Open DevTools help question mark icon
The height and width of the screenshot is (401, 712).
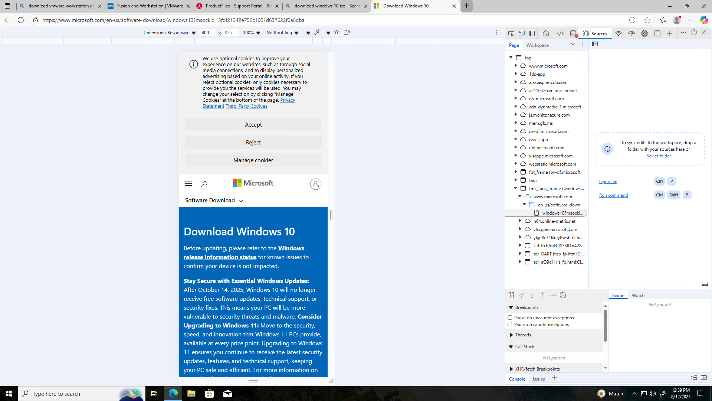pos(693,33)
